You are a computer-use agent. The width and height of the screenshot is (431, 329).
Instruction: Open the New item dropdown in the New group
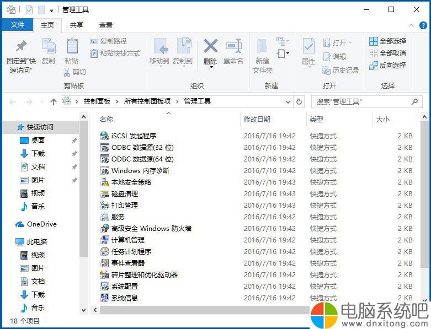[283, 42]
